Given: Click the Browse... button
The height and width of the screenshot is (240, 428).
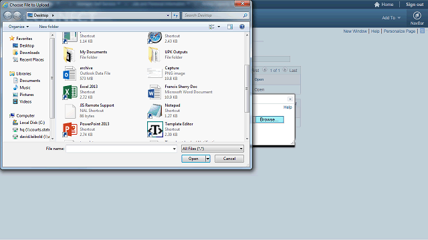Looking at the screenshot, I should (270, 119).
